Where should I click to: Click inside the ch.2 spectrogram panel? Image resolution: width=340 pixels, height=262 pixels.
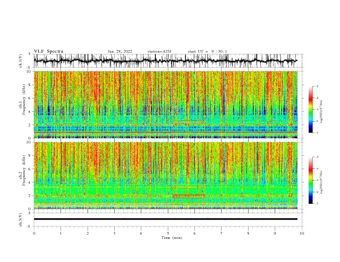coord(166,176)
